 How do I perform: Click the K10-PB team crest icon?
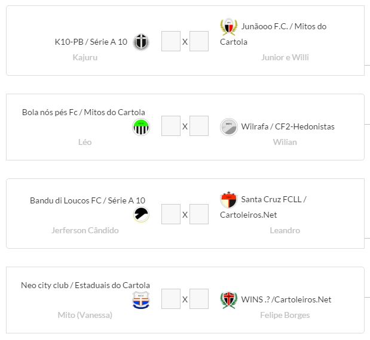(141, 42)
